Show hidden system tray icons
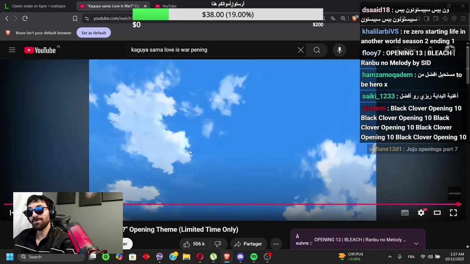This screenshot has width=470, height=264. (x=390, y=257)
